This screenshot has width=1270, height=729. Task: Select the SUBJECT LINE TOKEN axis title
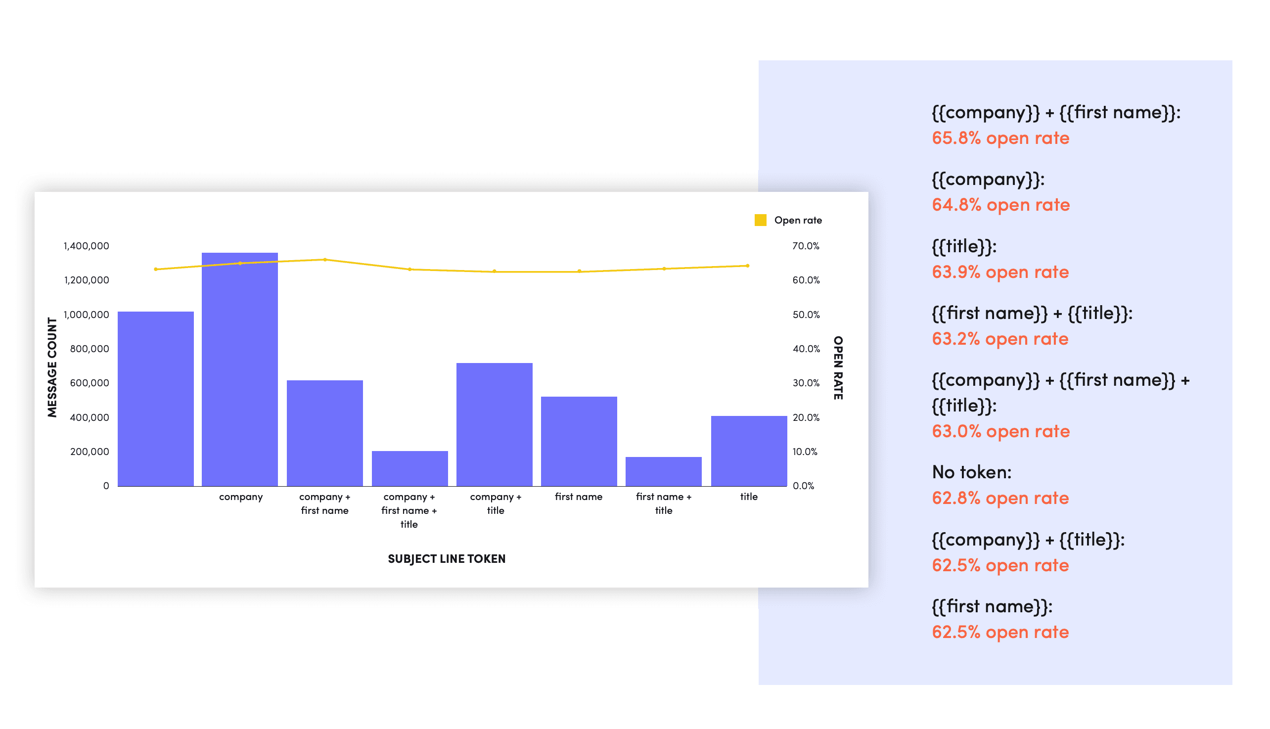[446, 559]
